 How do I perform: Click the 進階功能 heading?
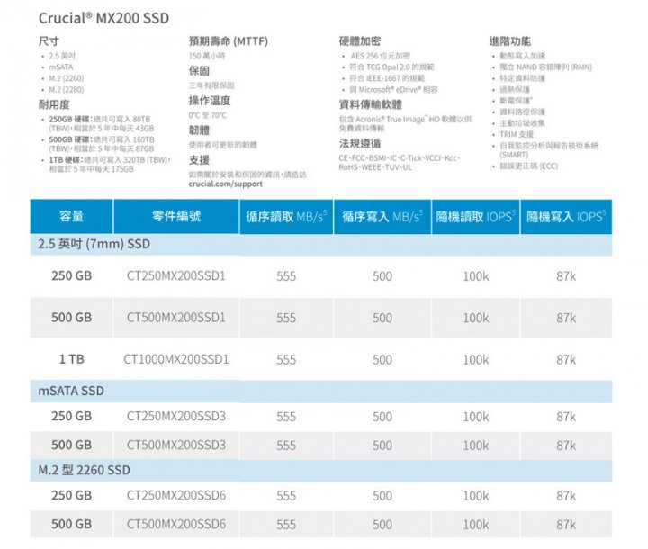[x=510, y=41]
